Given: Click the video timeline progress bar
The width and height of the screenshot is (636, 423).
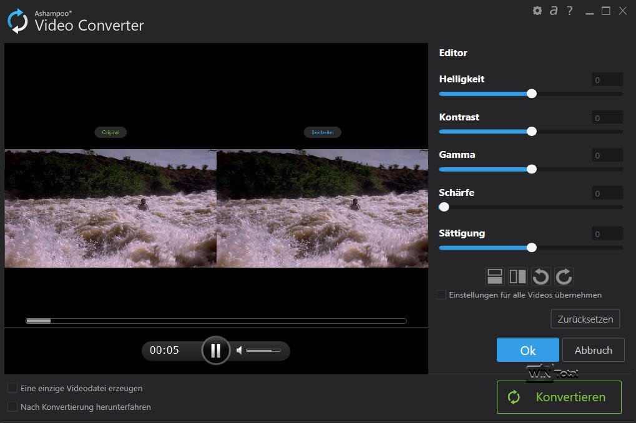Looking at the screenshot, I should point(216,321).
